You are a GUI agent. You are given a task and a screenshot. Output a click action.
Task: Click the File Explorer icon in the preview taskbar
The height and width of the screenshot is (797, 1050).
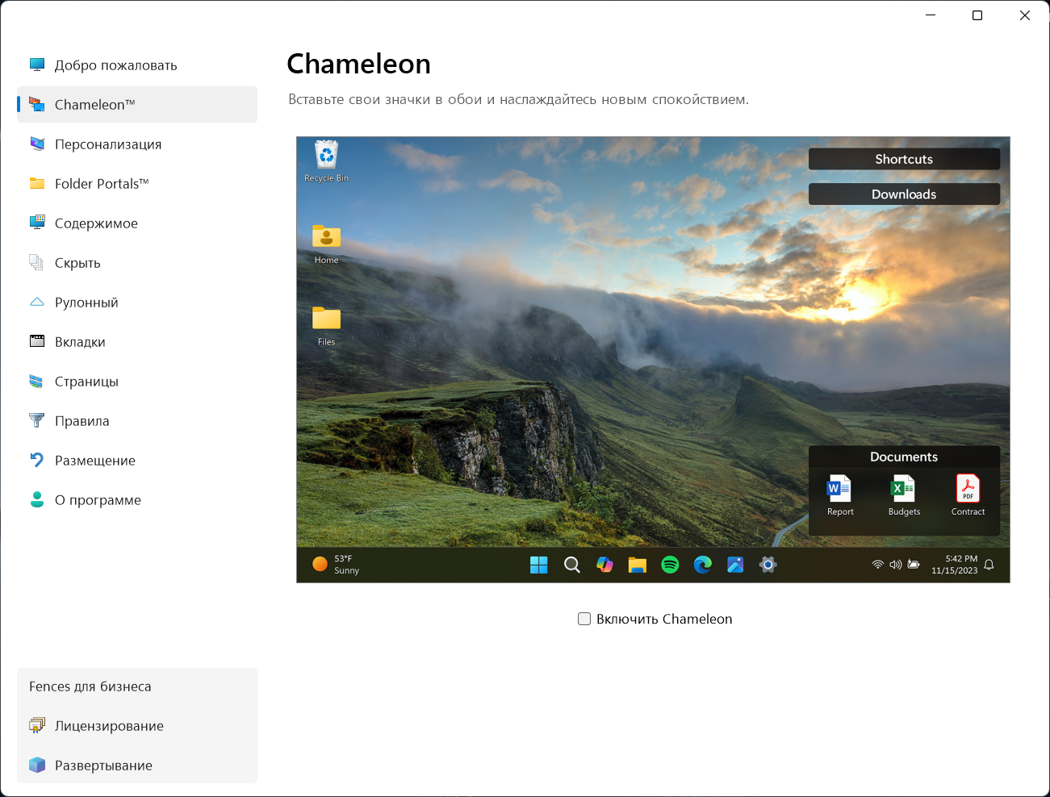[x=638, y=565]
